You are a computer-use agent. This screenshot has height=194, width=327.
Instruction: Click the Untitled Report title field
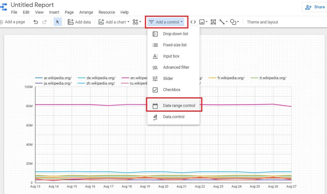(32, 5)
